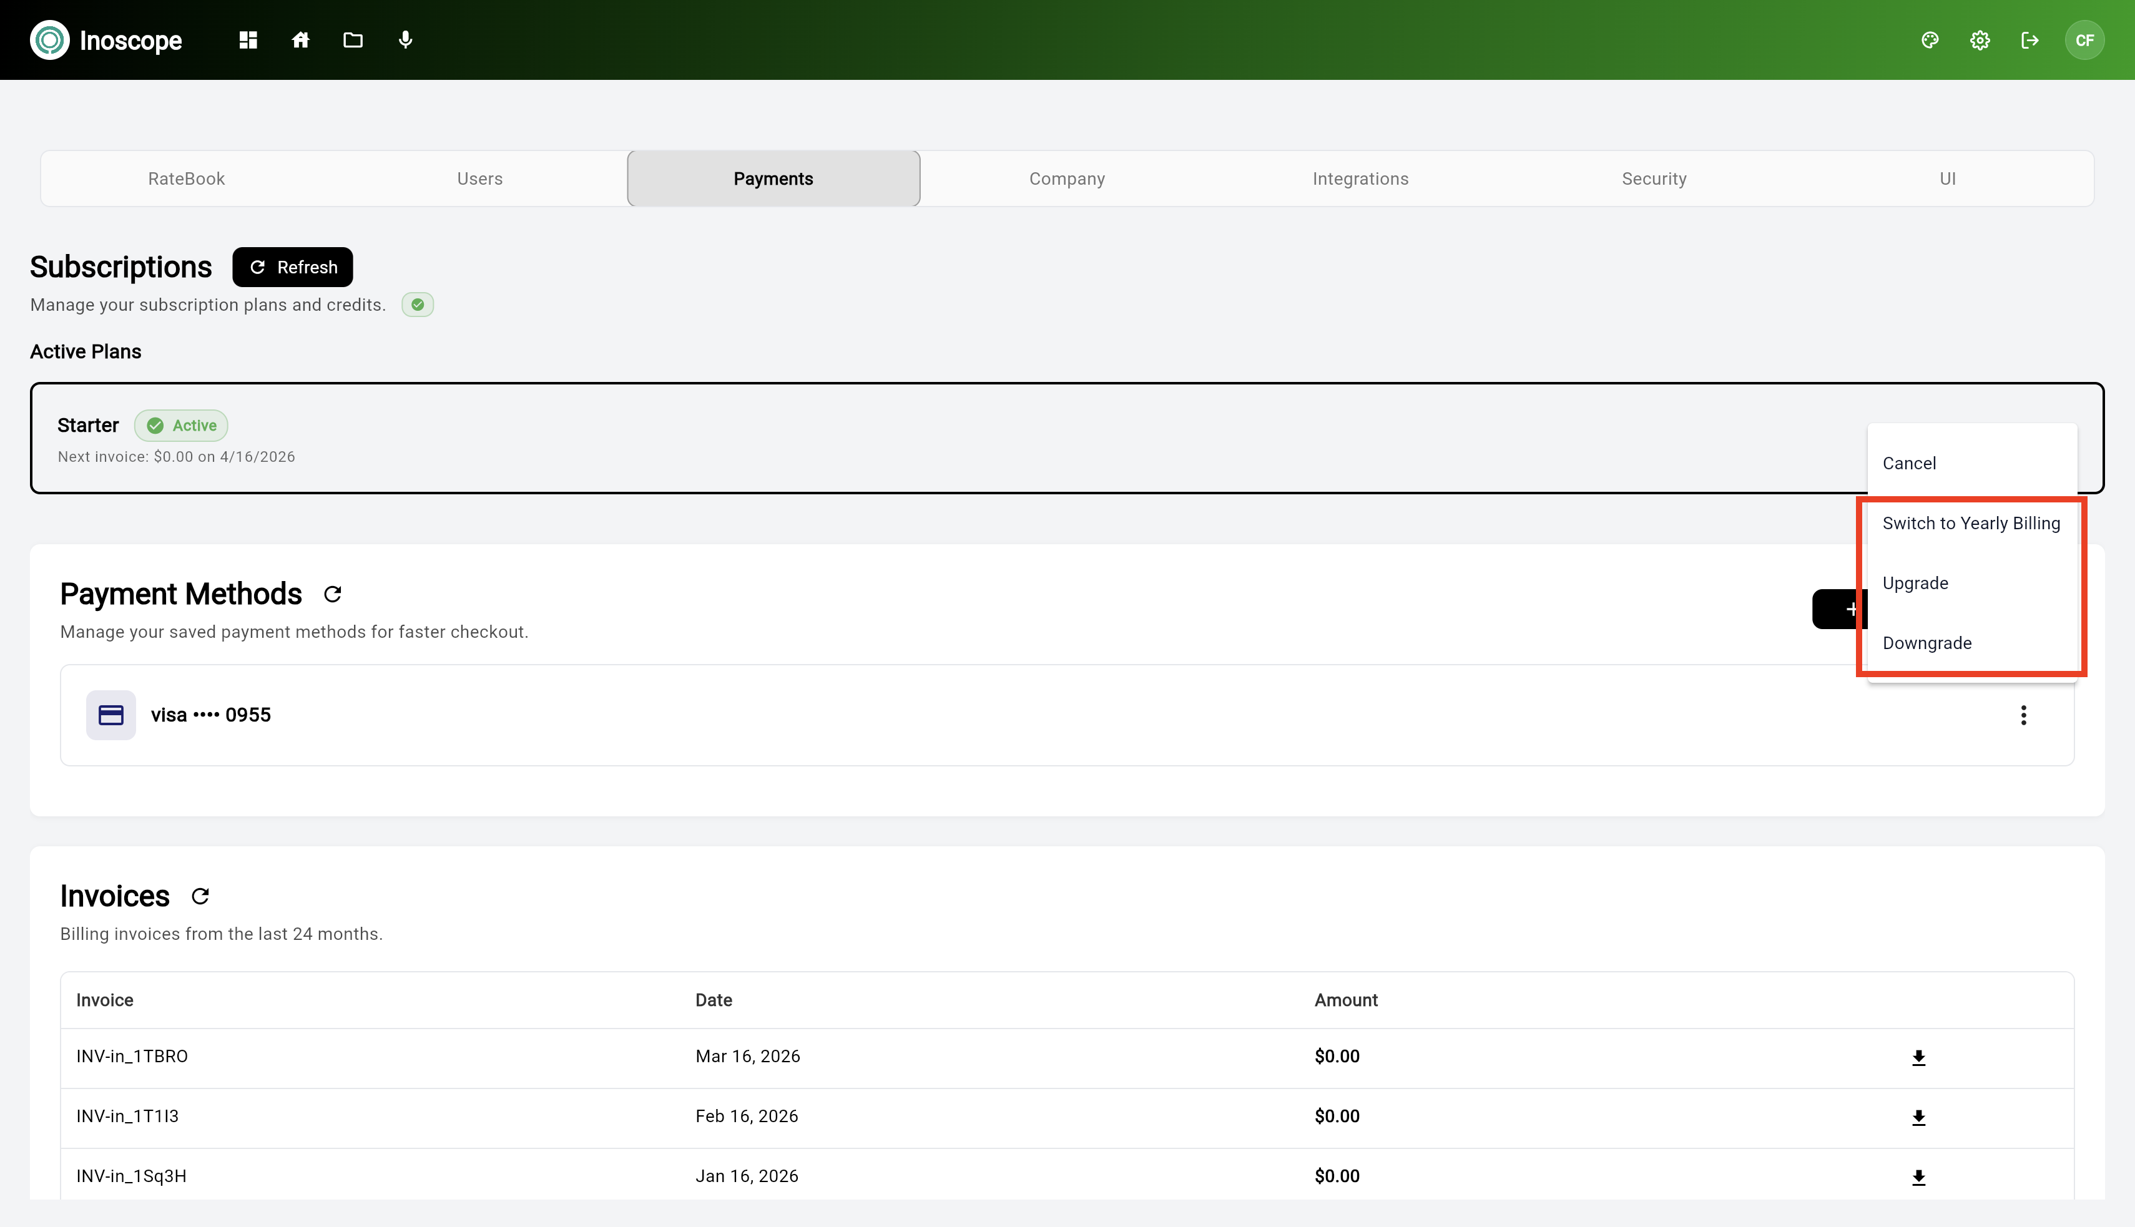Activate the microphone icon
This screenshot has width=2135, height=1227.
(405, 39)
